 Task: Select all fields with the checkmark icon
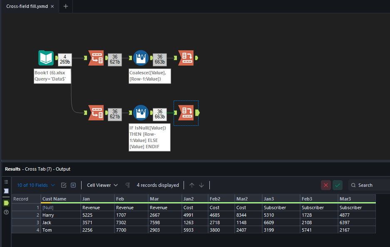[x=64, y=185]
